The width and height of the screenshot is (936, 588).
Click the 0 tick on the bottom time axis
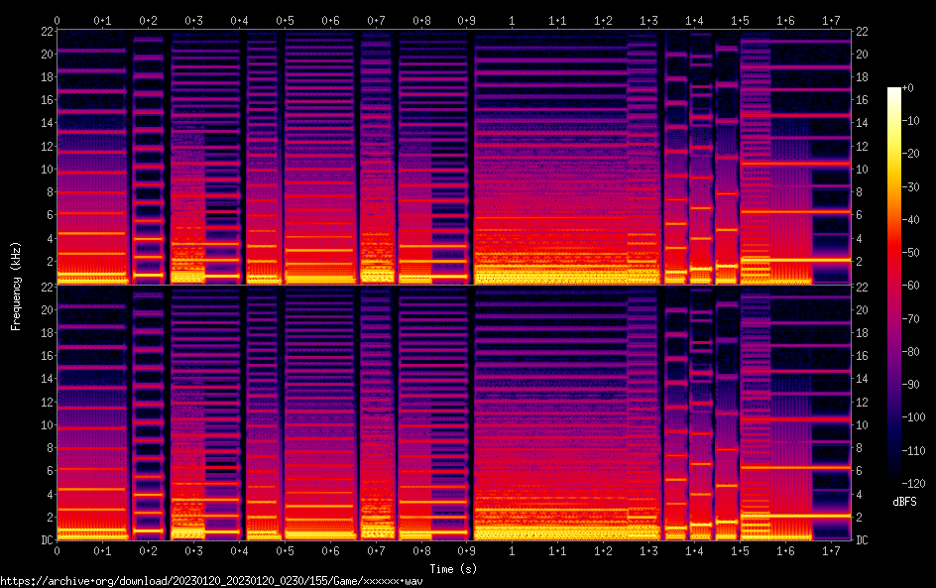pyautogui.click(x=57, y=551)
